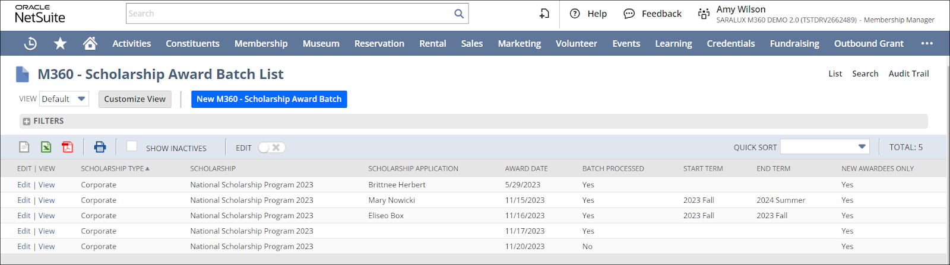Image resolution: width=950 pixels, height=265 pixels.
Task: Export list to Excel icon
Action: (46, 147)
